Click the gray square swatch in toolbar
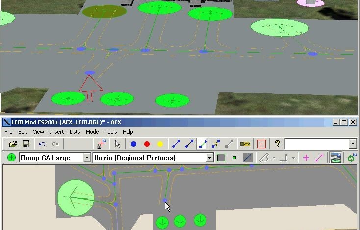Screen dimensions: 360x230 (x=221, y=158)
